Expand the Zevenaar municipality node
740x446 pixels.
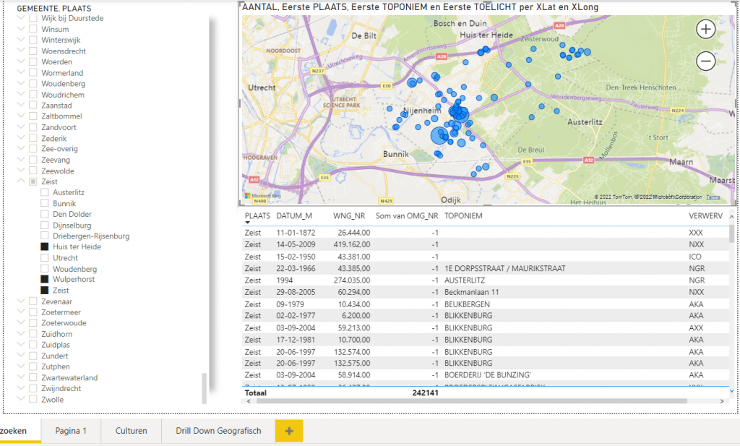point(20,301)
